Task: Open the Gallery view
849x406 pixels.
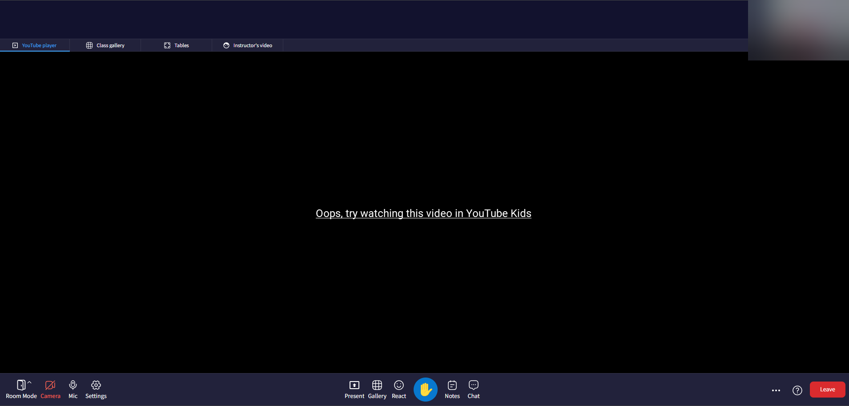Action: click(377, 390)
